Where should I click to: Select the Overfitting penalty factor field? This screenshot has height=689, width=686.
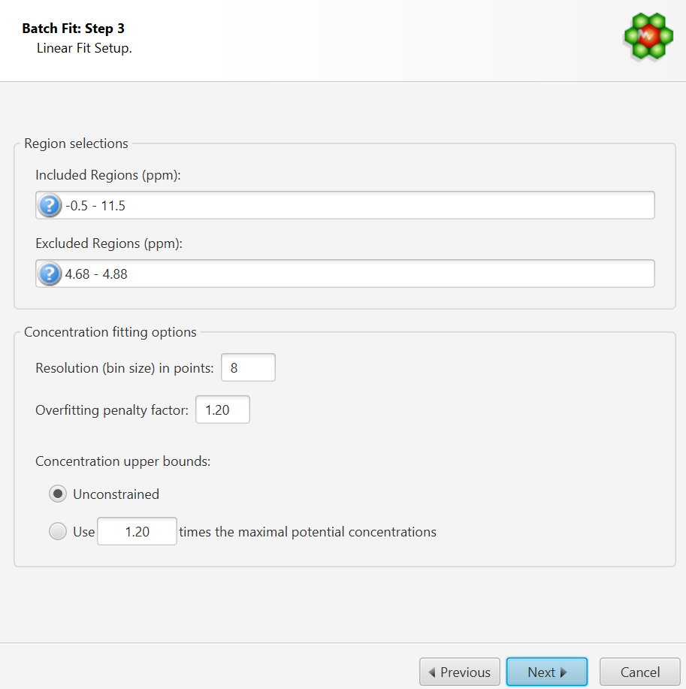tap(222, 410)
